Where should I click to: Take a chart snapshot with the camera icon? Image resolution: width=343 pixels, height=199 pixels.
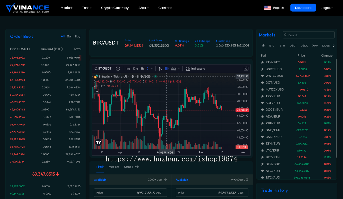pos(246,69)
